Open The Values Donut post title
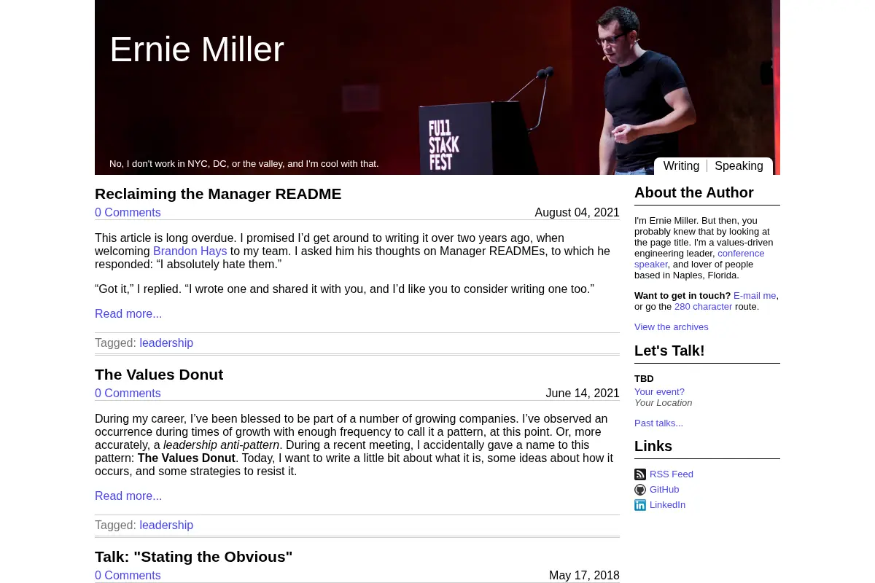The image size is (875, 583). pyautogui.click(x=159, y=375)
